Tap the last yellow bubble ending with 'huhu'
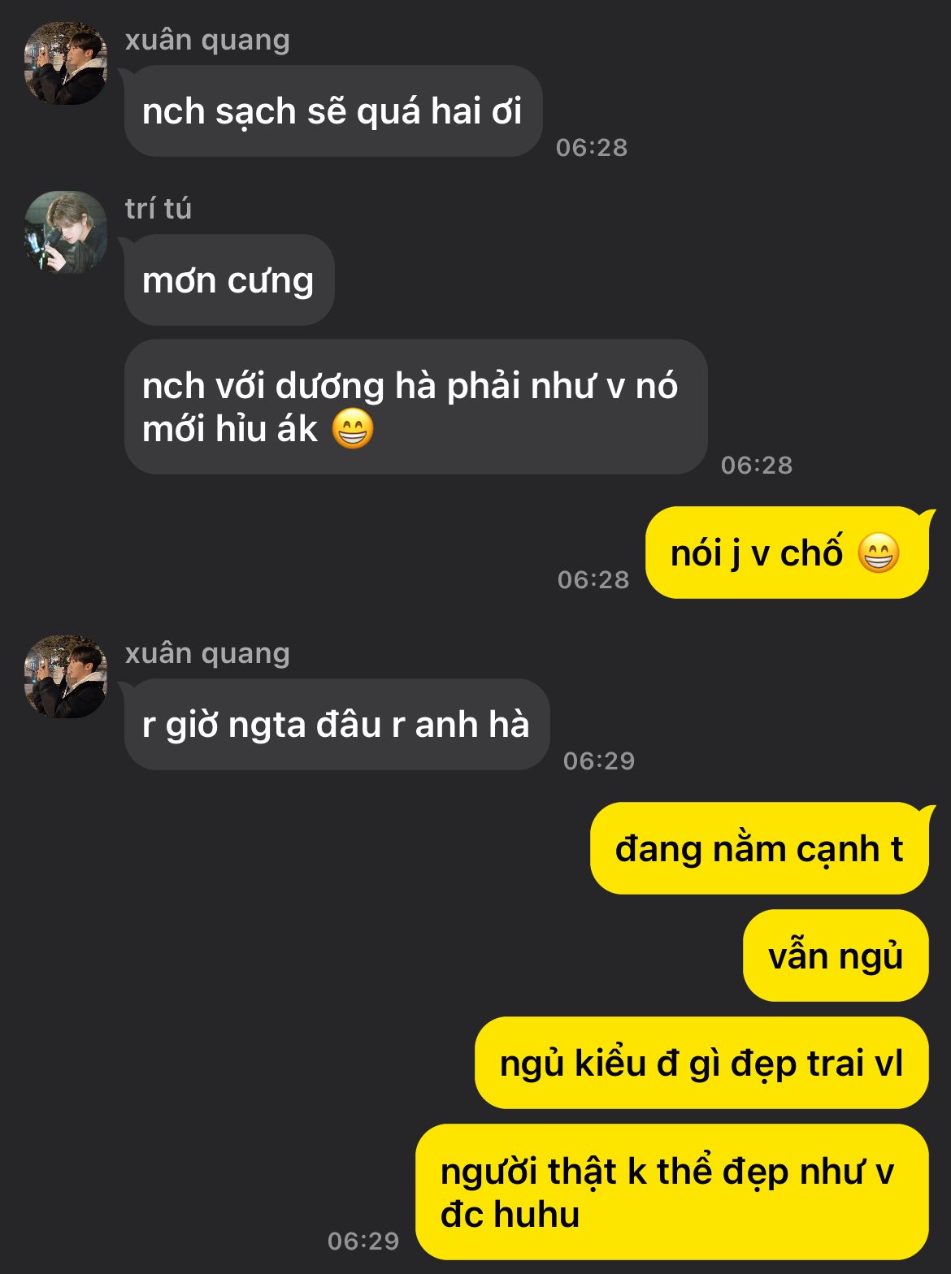The height and width of the screenshot is (1274, 951). click(671, 1192)
